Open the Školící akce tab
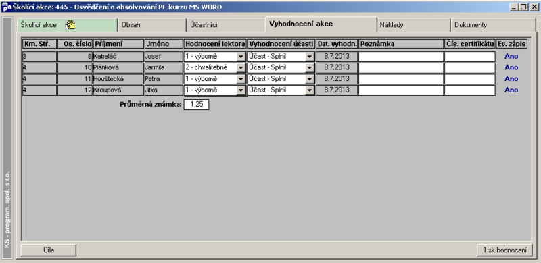This screenshot has height=263, width=541. point(67,25)
